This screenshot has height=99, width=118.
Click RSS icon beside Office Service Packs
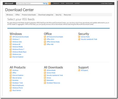click(x=45, y=42)
